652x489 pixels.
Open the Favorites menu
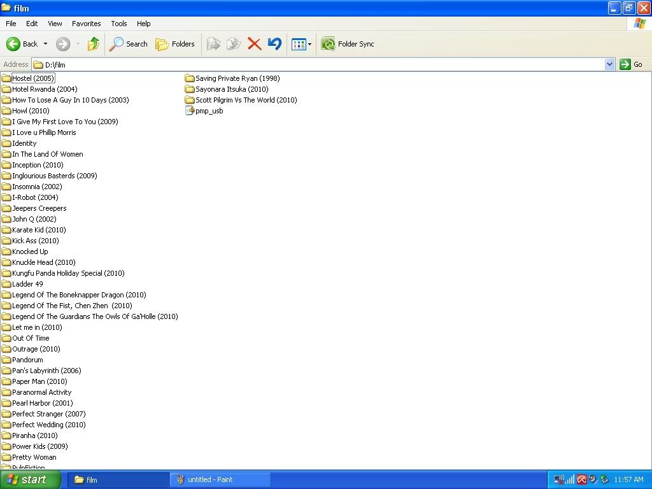pyautogui.click(x=86, y=24)
